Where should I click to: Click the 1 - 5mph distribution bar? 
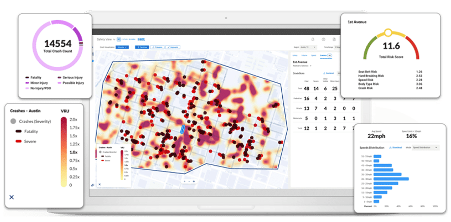pos(376,201)
